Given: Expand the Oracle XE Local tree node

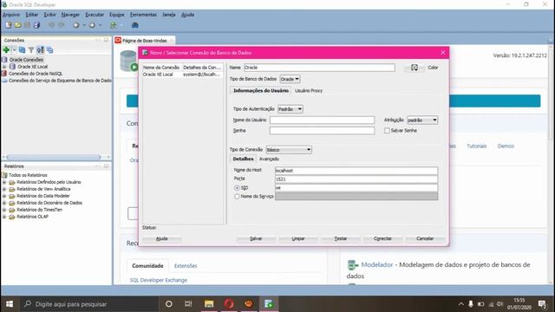Looking at the screenshot, I should 4,67.
